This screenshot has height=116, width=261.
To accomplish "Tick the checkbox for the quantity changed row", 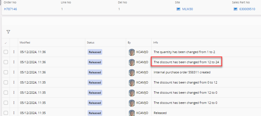I will click(x=6, y=52).
